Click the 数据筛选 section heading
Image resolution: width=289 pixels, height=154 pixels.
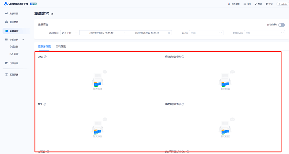tap(43, 25)
